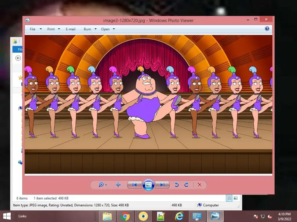Click the Network globe icon in Explorer sidebar
Viewport: 297px width, 222px height.
20,162
